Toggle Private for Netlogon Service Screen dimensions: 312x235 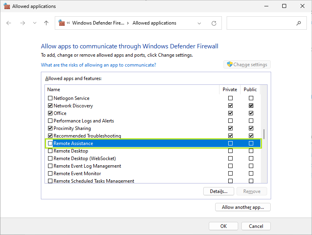[230, 98]
